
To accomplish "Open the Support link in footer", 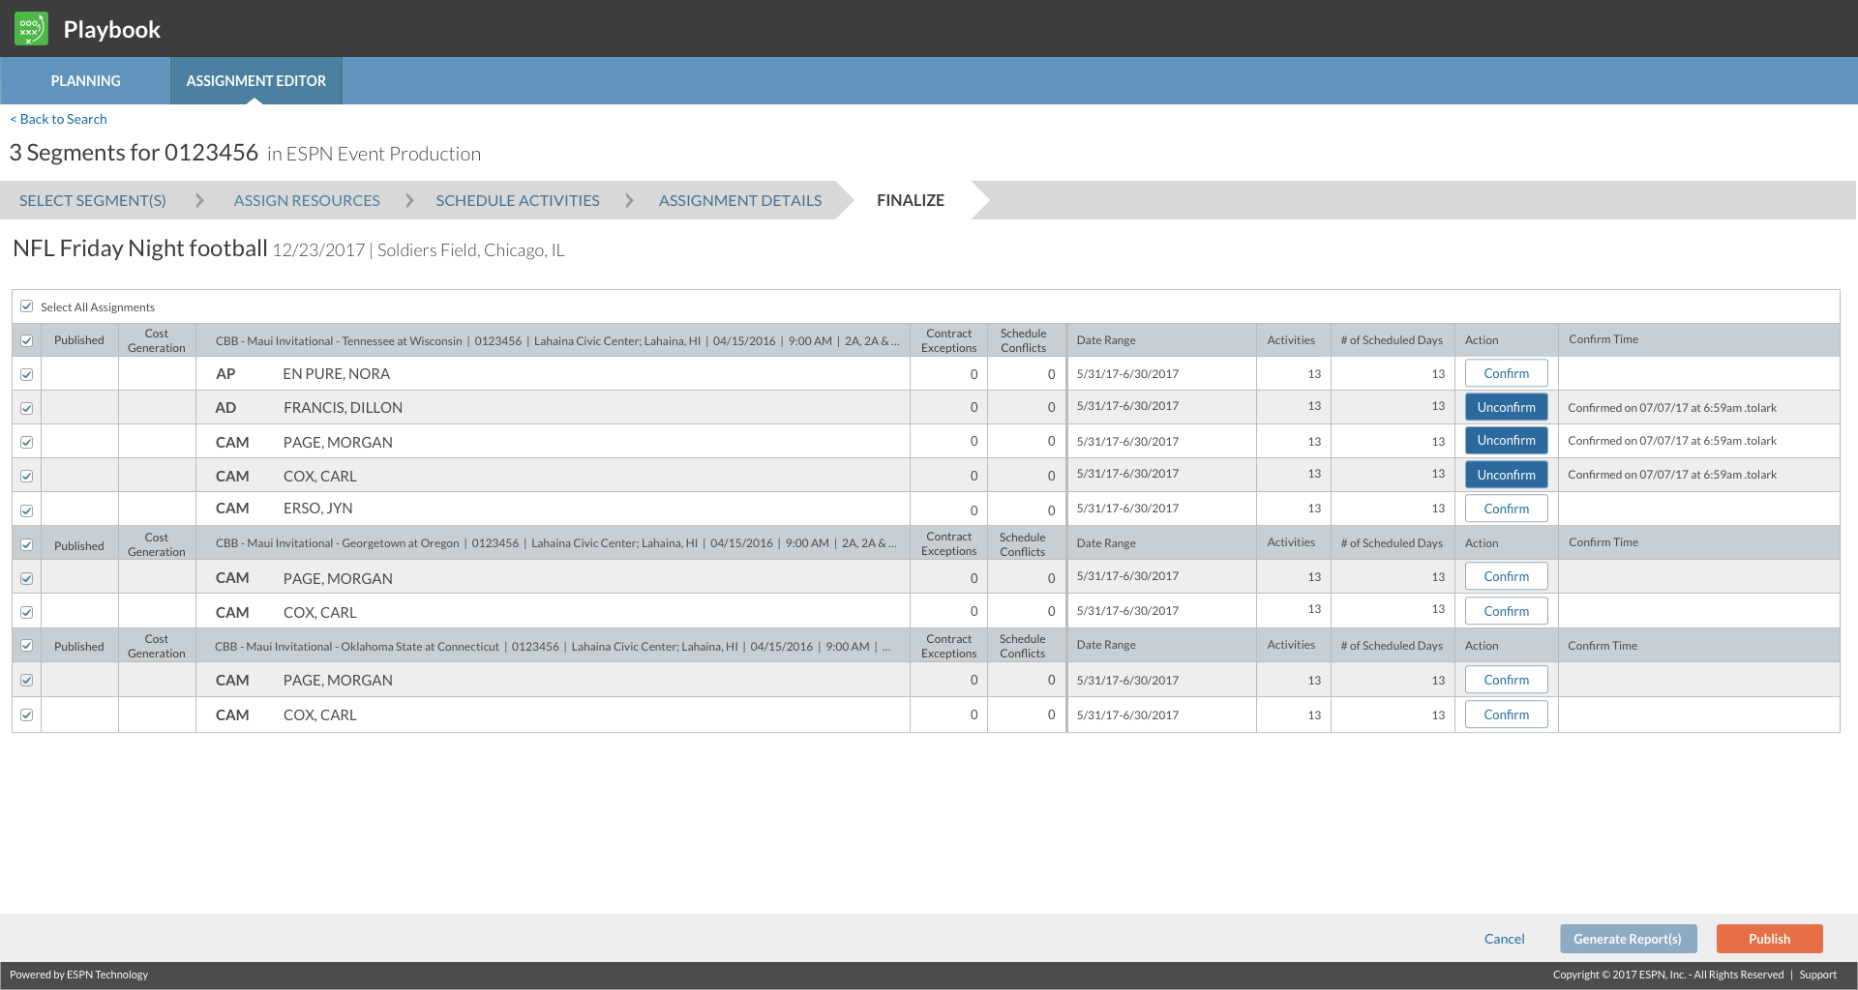I will pyautogui.click(x=1817, y=975).
